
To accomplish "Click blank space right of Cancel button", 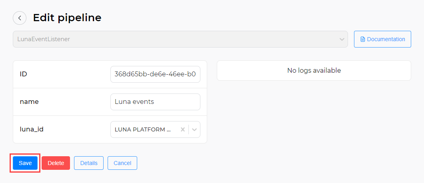I will click(x=240, y=163).
